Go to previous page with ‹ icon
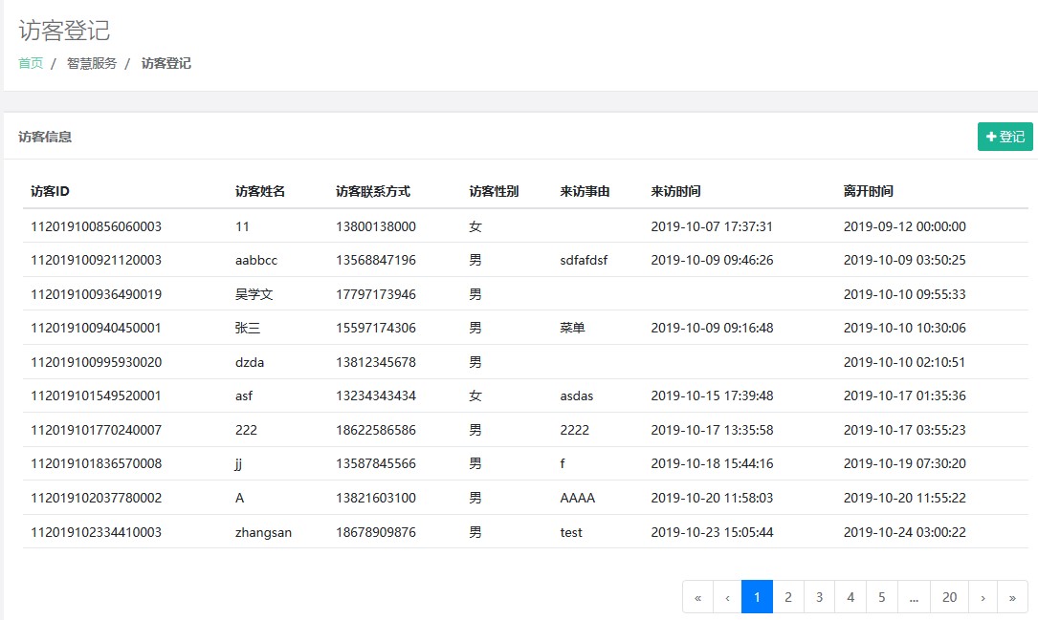 727,597
